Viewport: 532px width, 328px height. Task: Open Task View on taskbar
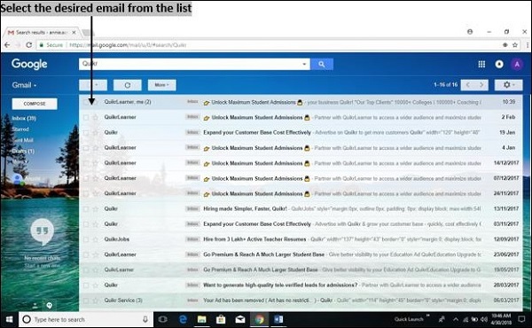[163, 319]
